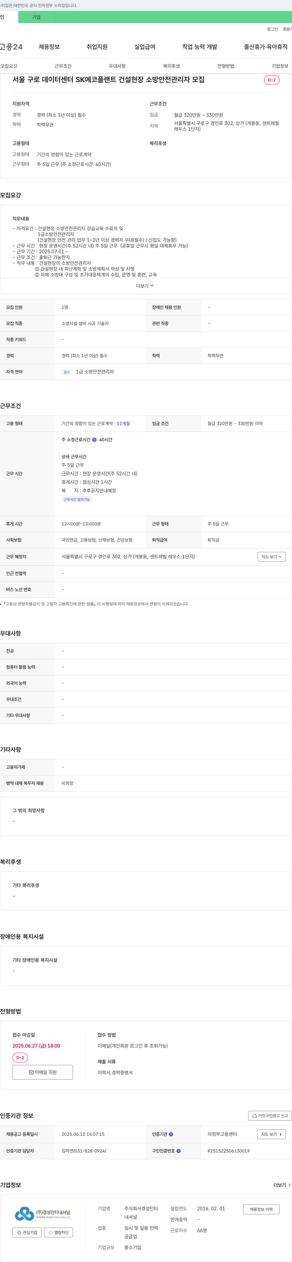Click the 로그인 link
The height and width of the screenshot is (1262, 292).
click(273, 29)
